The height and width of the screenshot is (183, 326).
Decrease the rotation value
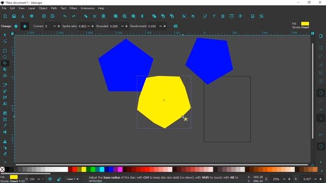[x=315, y=179]
